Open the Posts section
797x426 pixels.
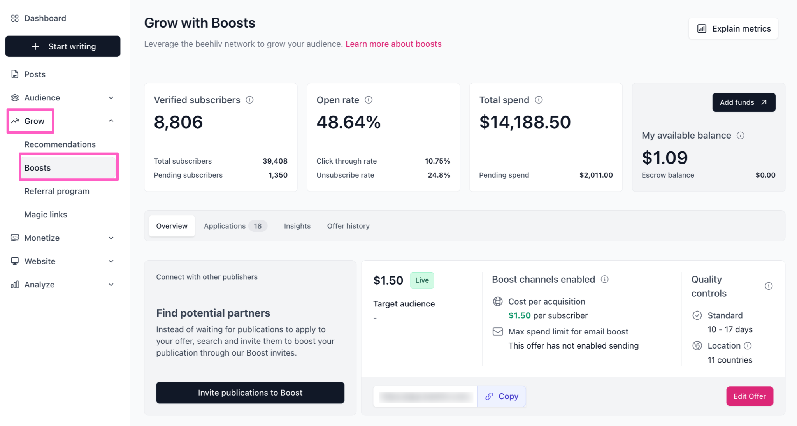[x=35, y=74]
